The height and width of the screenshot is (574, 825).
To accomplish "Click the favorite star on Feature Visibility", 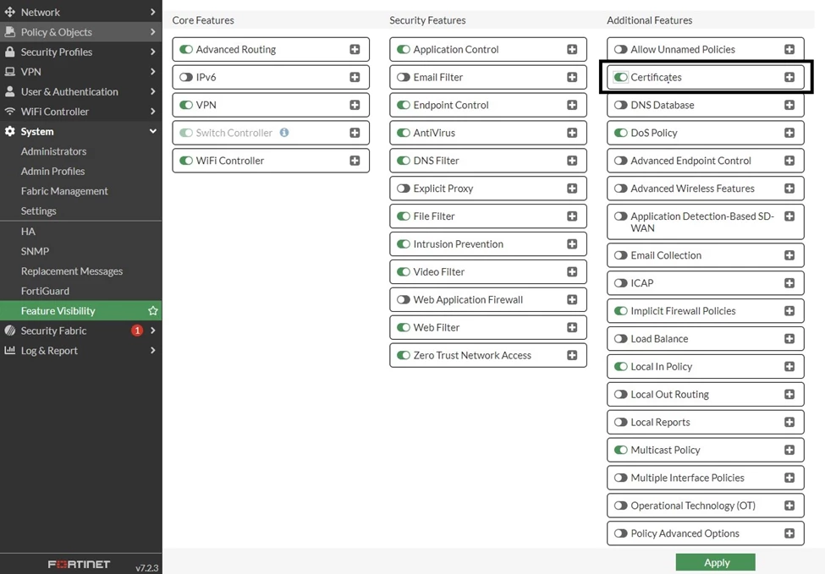I will coord(153,310).
